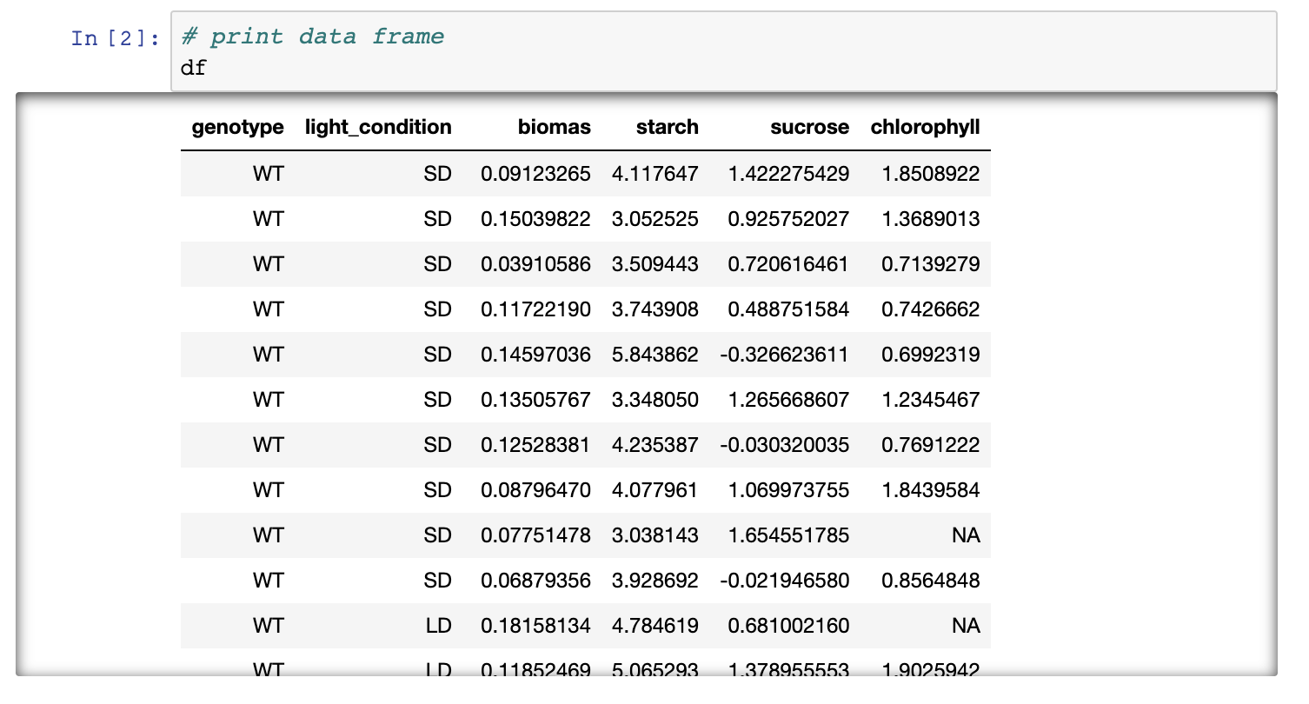Click biomas value 0.15039822
1309x704 pixels.
(x=536, y=219)
